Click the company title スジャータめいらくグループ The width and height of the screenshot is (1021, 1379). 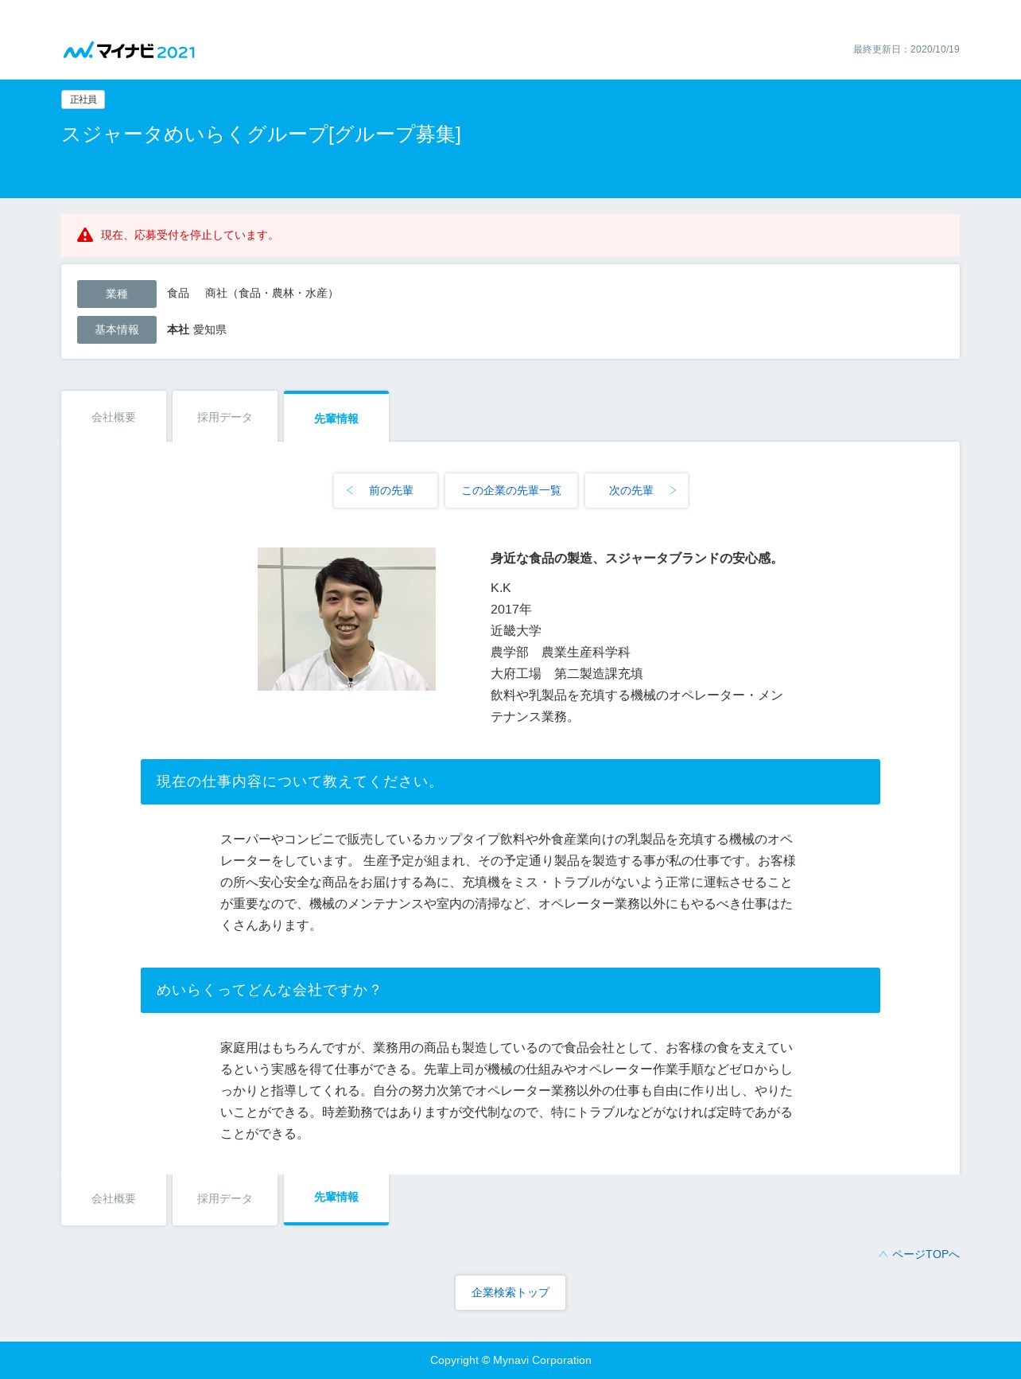tap(261, 134)
